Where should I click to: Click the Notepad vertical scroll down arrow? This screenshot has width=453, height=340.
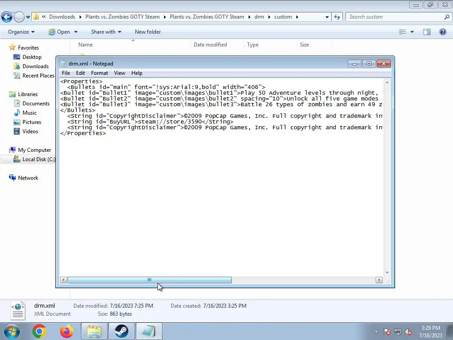(x=387, y=273)
